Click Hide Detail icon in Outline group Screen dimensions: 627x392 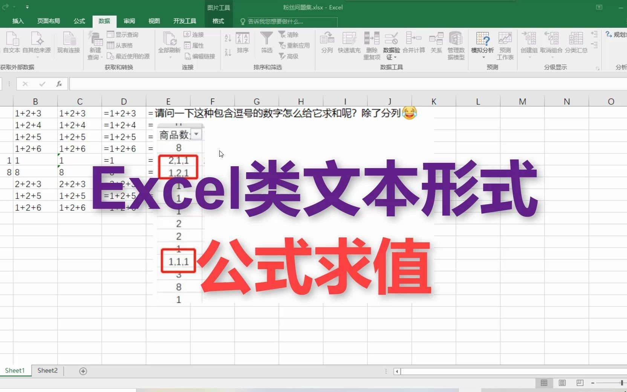coord(594,45)
